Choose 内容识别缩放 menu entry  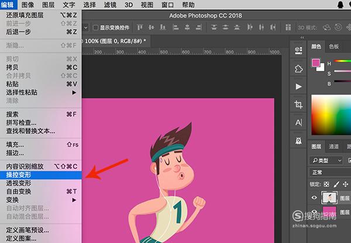tap(41, 166)
